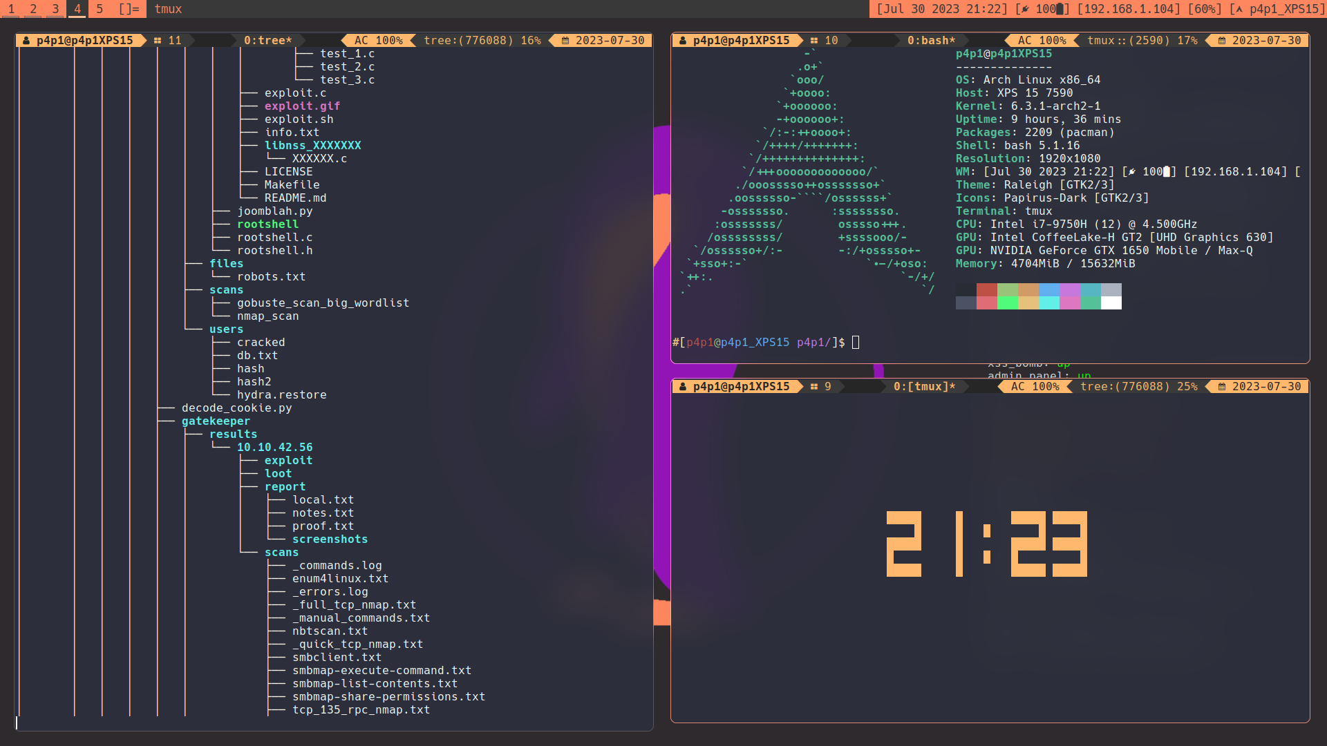Switch to tmux window 5
This screenshot has height=746, width=1327.
click(99, 9)
